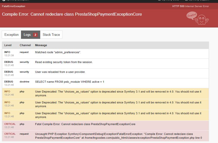218x143 pixels.
Task: Open the Stack Trace tab
Action: click(x=51, y=35)
